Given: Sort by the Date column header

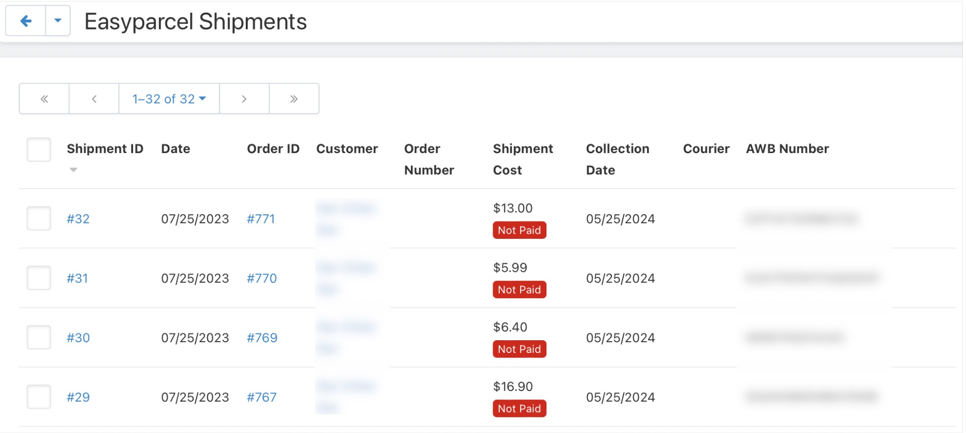Looking at the screenshot, I should pos(176,149).
